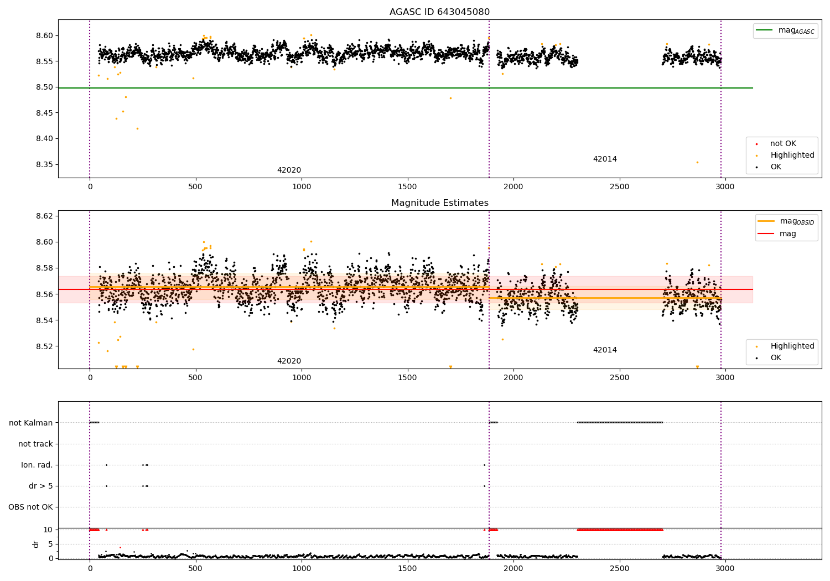The width and height of the screenshot is (830, 581).
Task: Click the long red dr segment near 2500
Action: [x=620, y=530]
